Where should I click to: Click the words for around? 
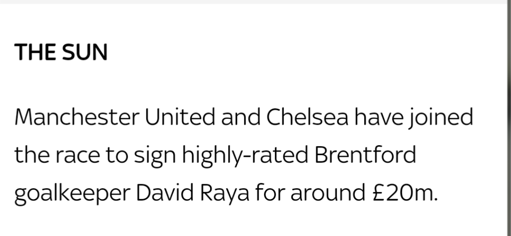point(308,192)
